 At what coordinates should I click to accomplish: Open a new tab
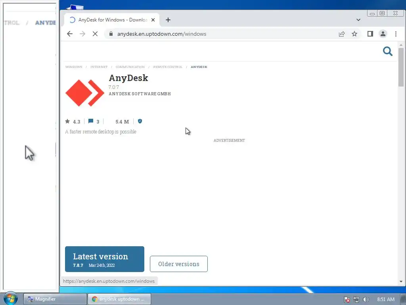point(168,20)
